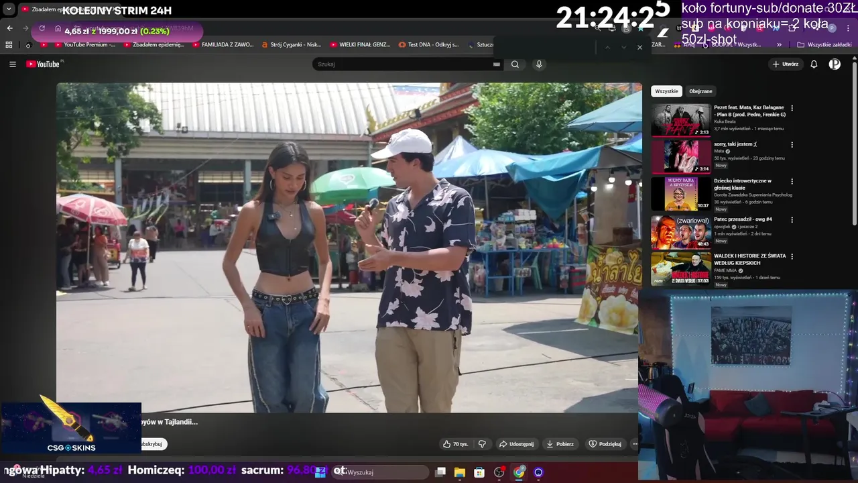Click the Subskrybuj subscribe button
Image resolution: width=858 pixels, height=483 pixels.
point(154,444)
